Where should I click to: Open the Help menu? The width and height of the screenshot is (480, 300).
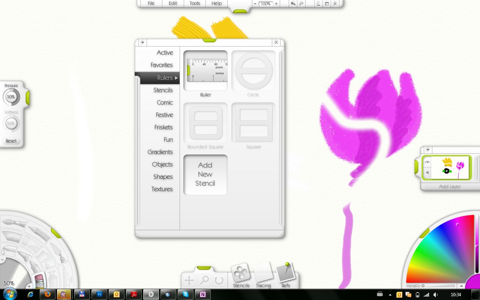pyautogui.click(x=216, y=3)
